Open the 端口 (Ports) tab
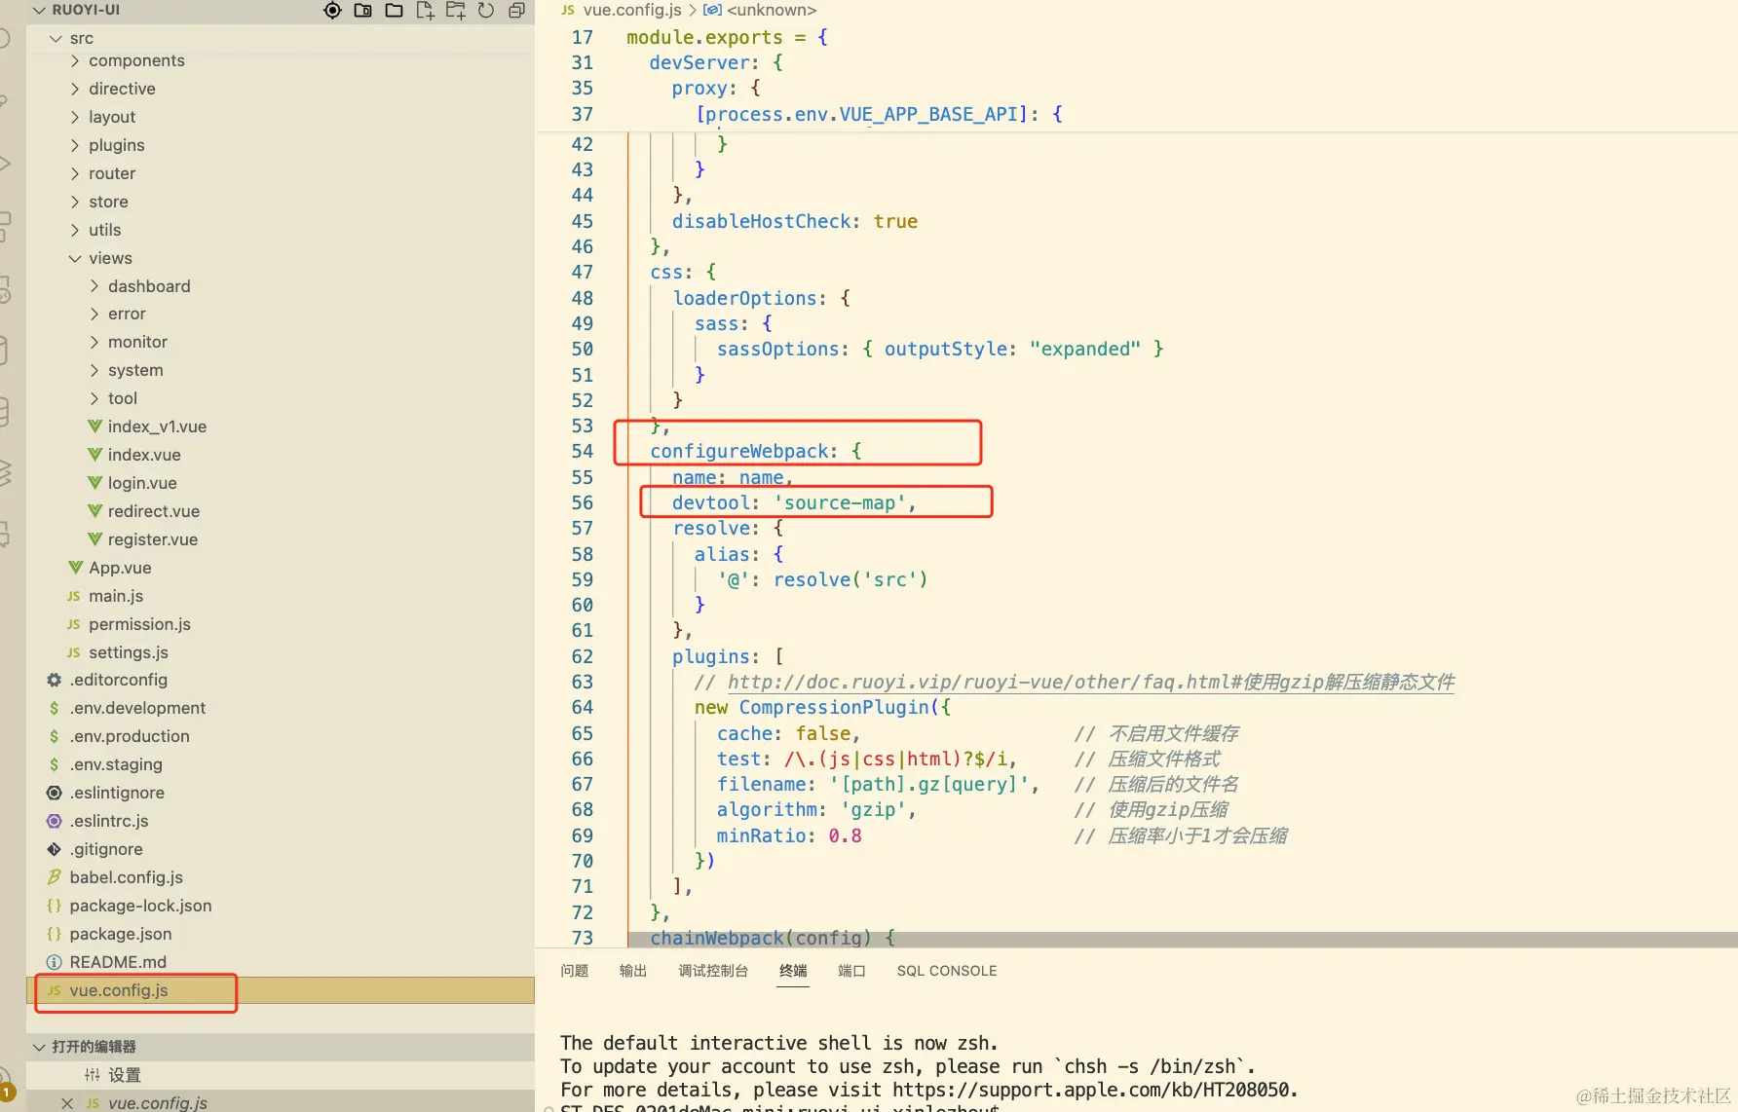The height and width of the screenshot is (1112, 1738). pyautogui.click(x=851, y=971)
